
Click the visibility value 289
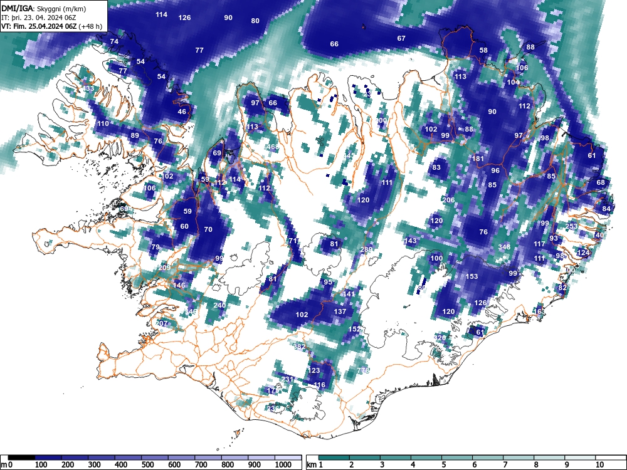click(x=366, y=249)
